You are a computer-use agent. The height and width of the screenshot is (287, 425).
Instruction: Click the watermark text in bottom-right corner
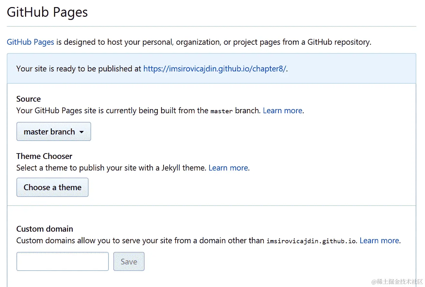coord(397,282)
